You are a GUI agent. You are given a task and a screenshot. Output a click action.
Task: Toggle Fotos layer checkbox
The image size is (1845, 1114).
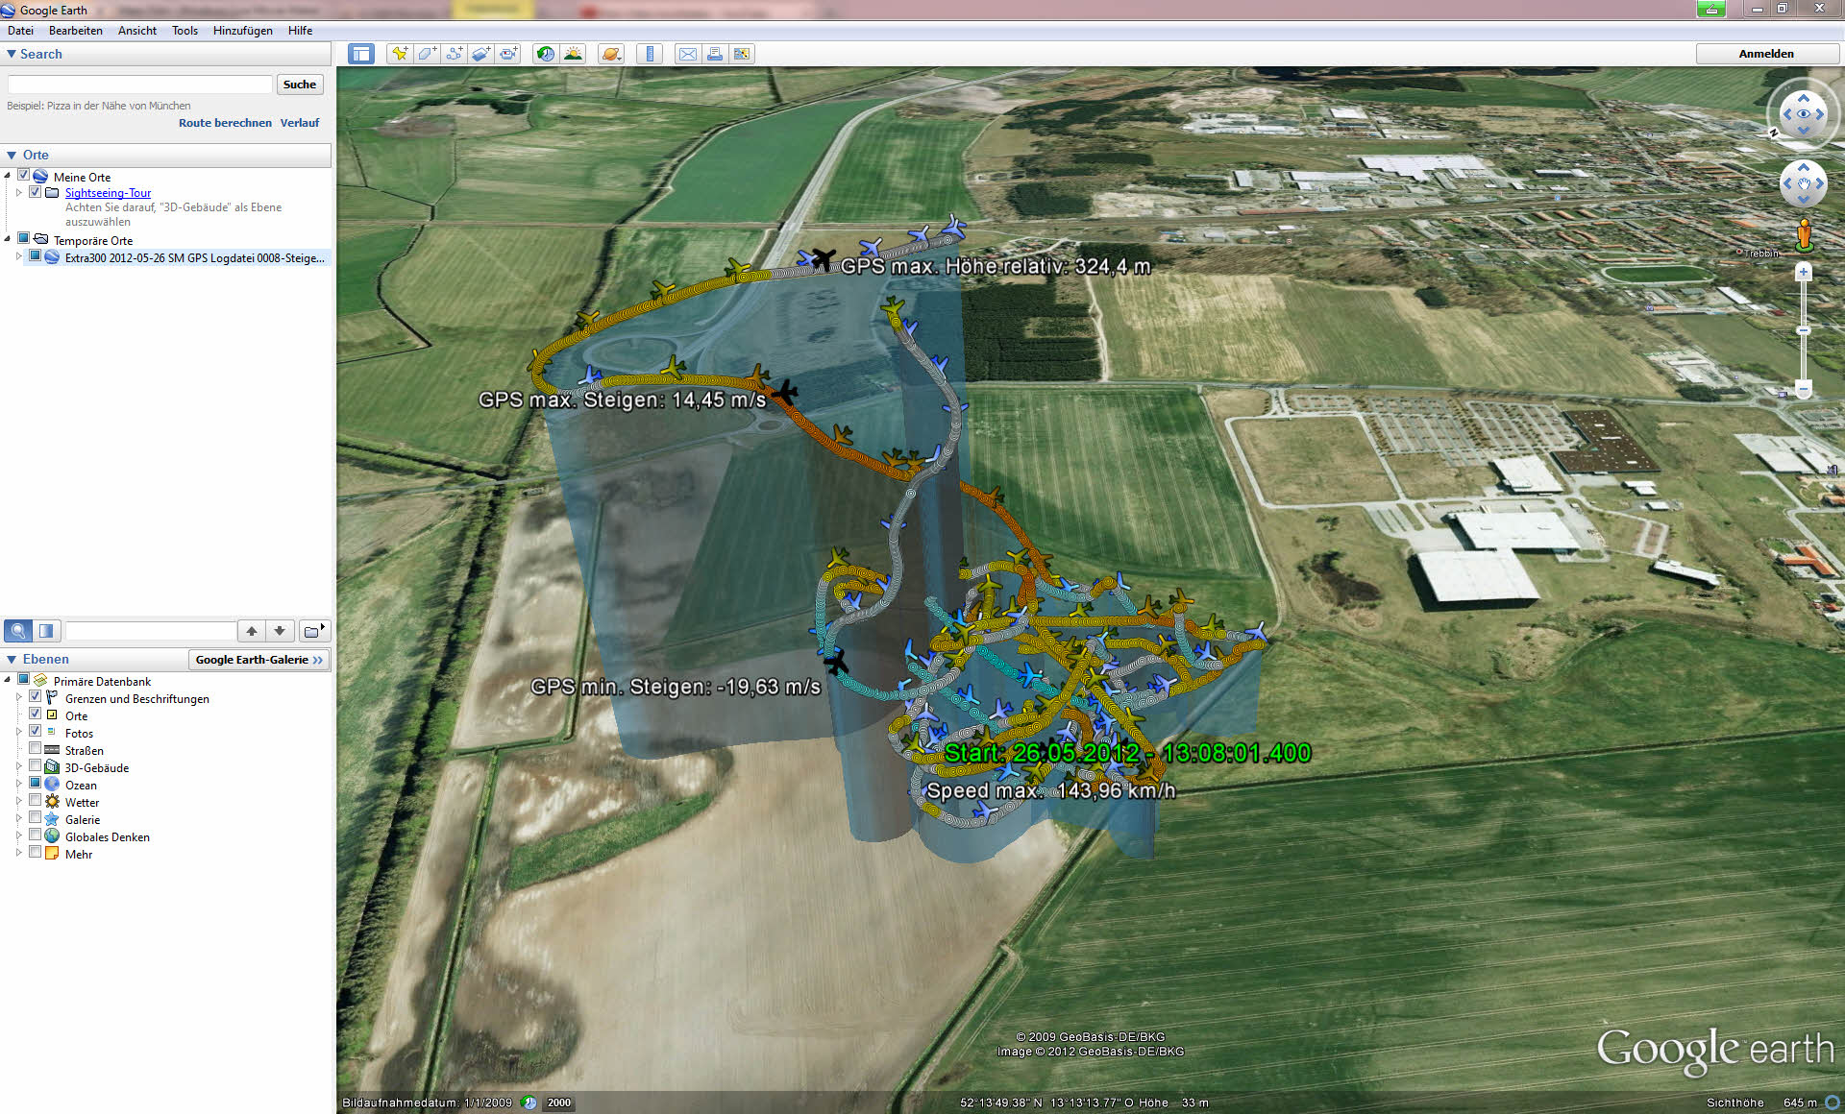pos(36,732)
